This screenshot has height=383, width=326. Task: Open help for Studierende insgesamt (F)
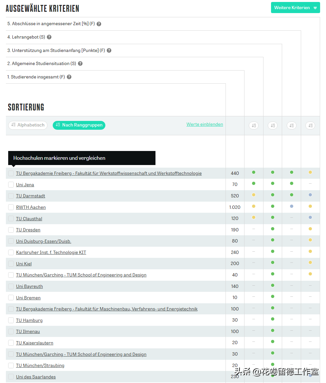click(x=69, y=77)
